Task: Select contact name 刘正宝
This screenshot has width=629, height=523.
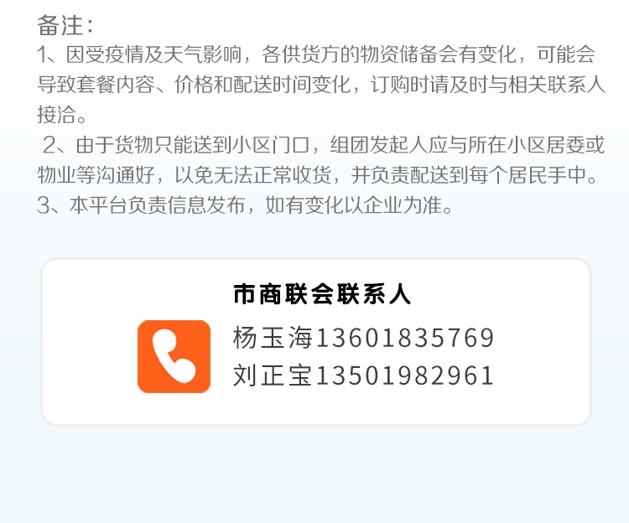Action: click(x=273, y=375)
